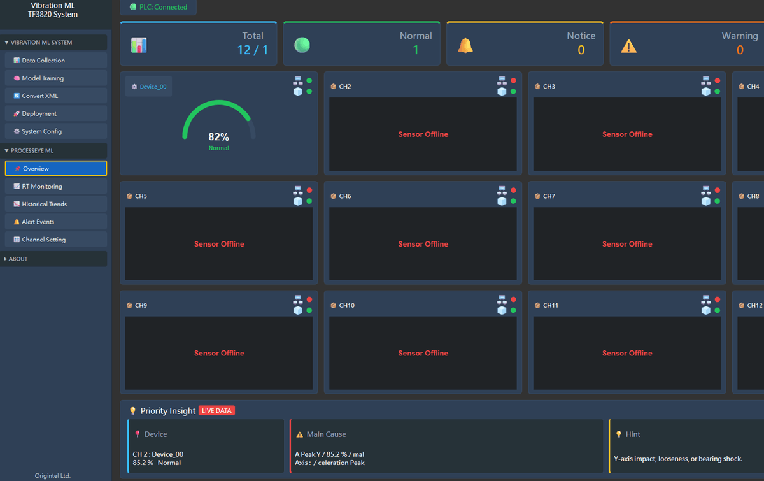Click the Y-axis impact hint text
The width and height of the screenshot is (764, 481).
coord(678,459)
